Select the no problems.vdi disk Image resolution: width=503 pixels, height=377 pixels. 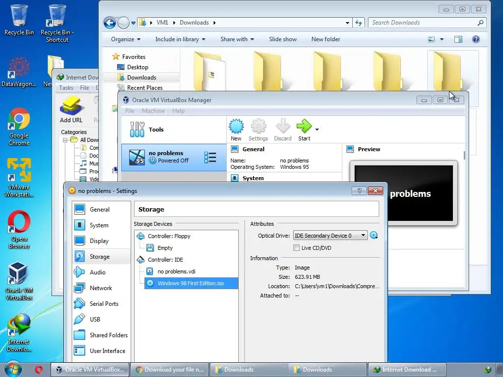click(x=176, y=271)
